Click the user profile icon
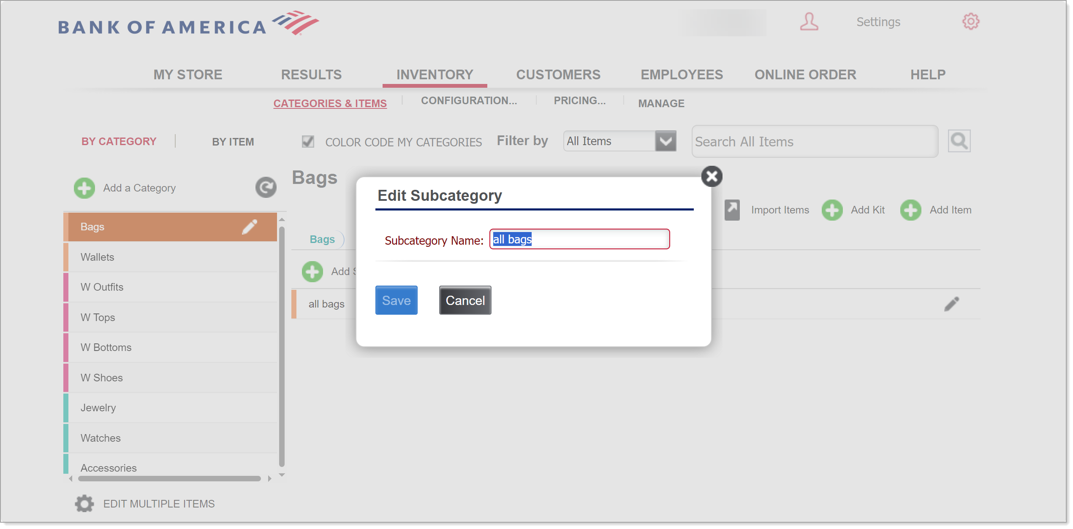The image size is (1073, 529). (x=809, y=22)
